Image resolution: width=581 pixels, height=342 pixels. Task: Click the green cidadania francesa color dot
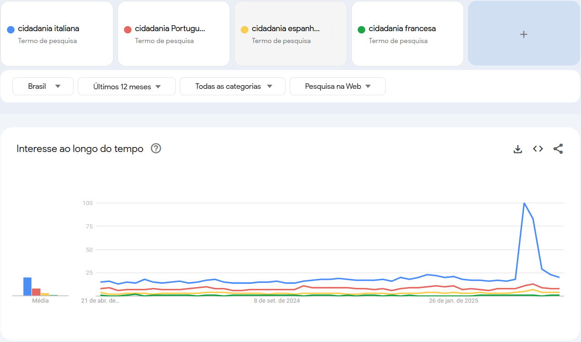click(361, 29)
